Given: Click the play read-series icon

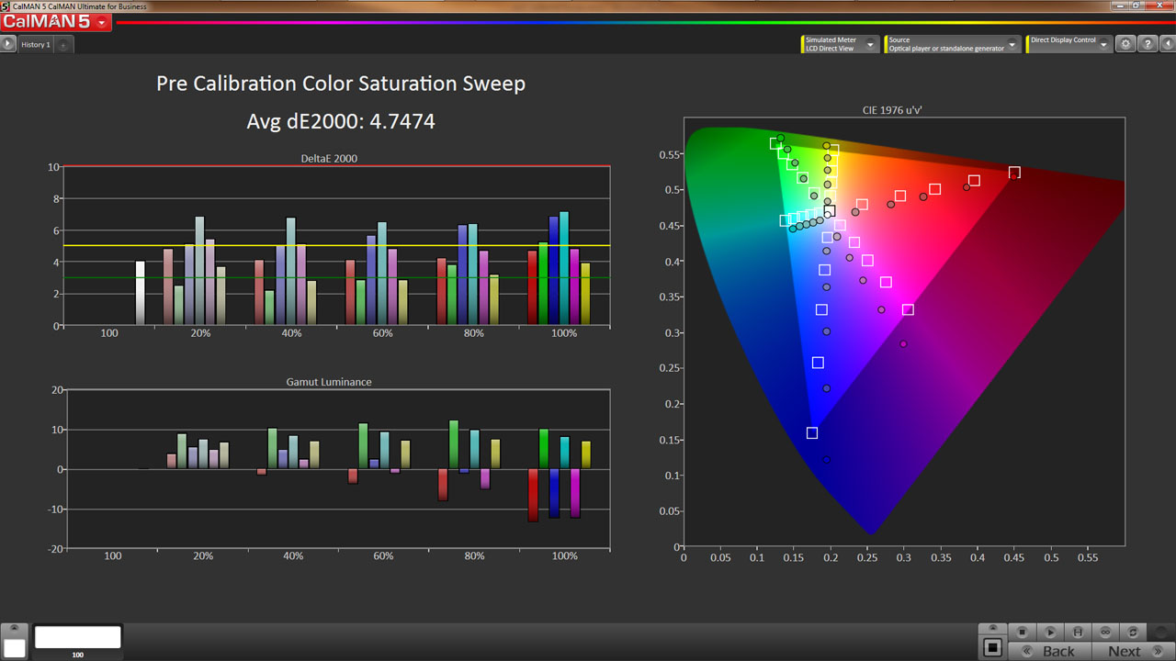Looking at the screenshot, I should (x=1049, y=633).
